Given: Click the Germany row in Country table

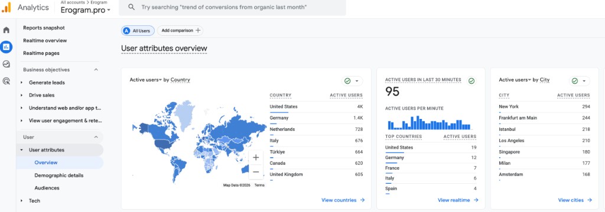Looking at the screenshot, I should pyautogui.click(x=316, y=118).
